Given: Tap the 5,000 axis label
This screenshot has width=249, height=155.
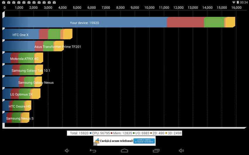Looking at the screenshot, I should (x=77, y=8).
